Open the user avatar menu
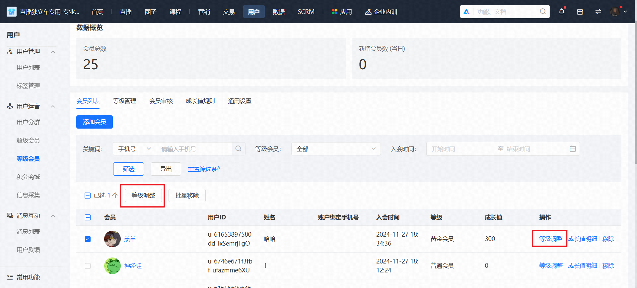Image resolution: width=637 pixels, height=288 pixels. coord(615,12)
